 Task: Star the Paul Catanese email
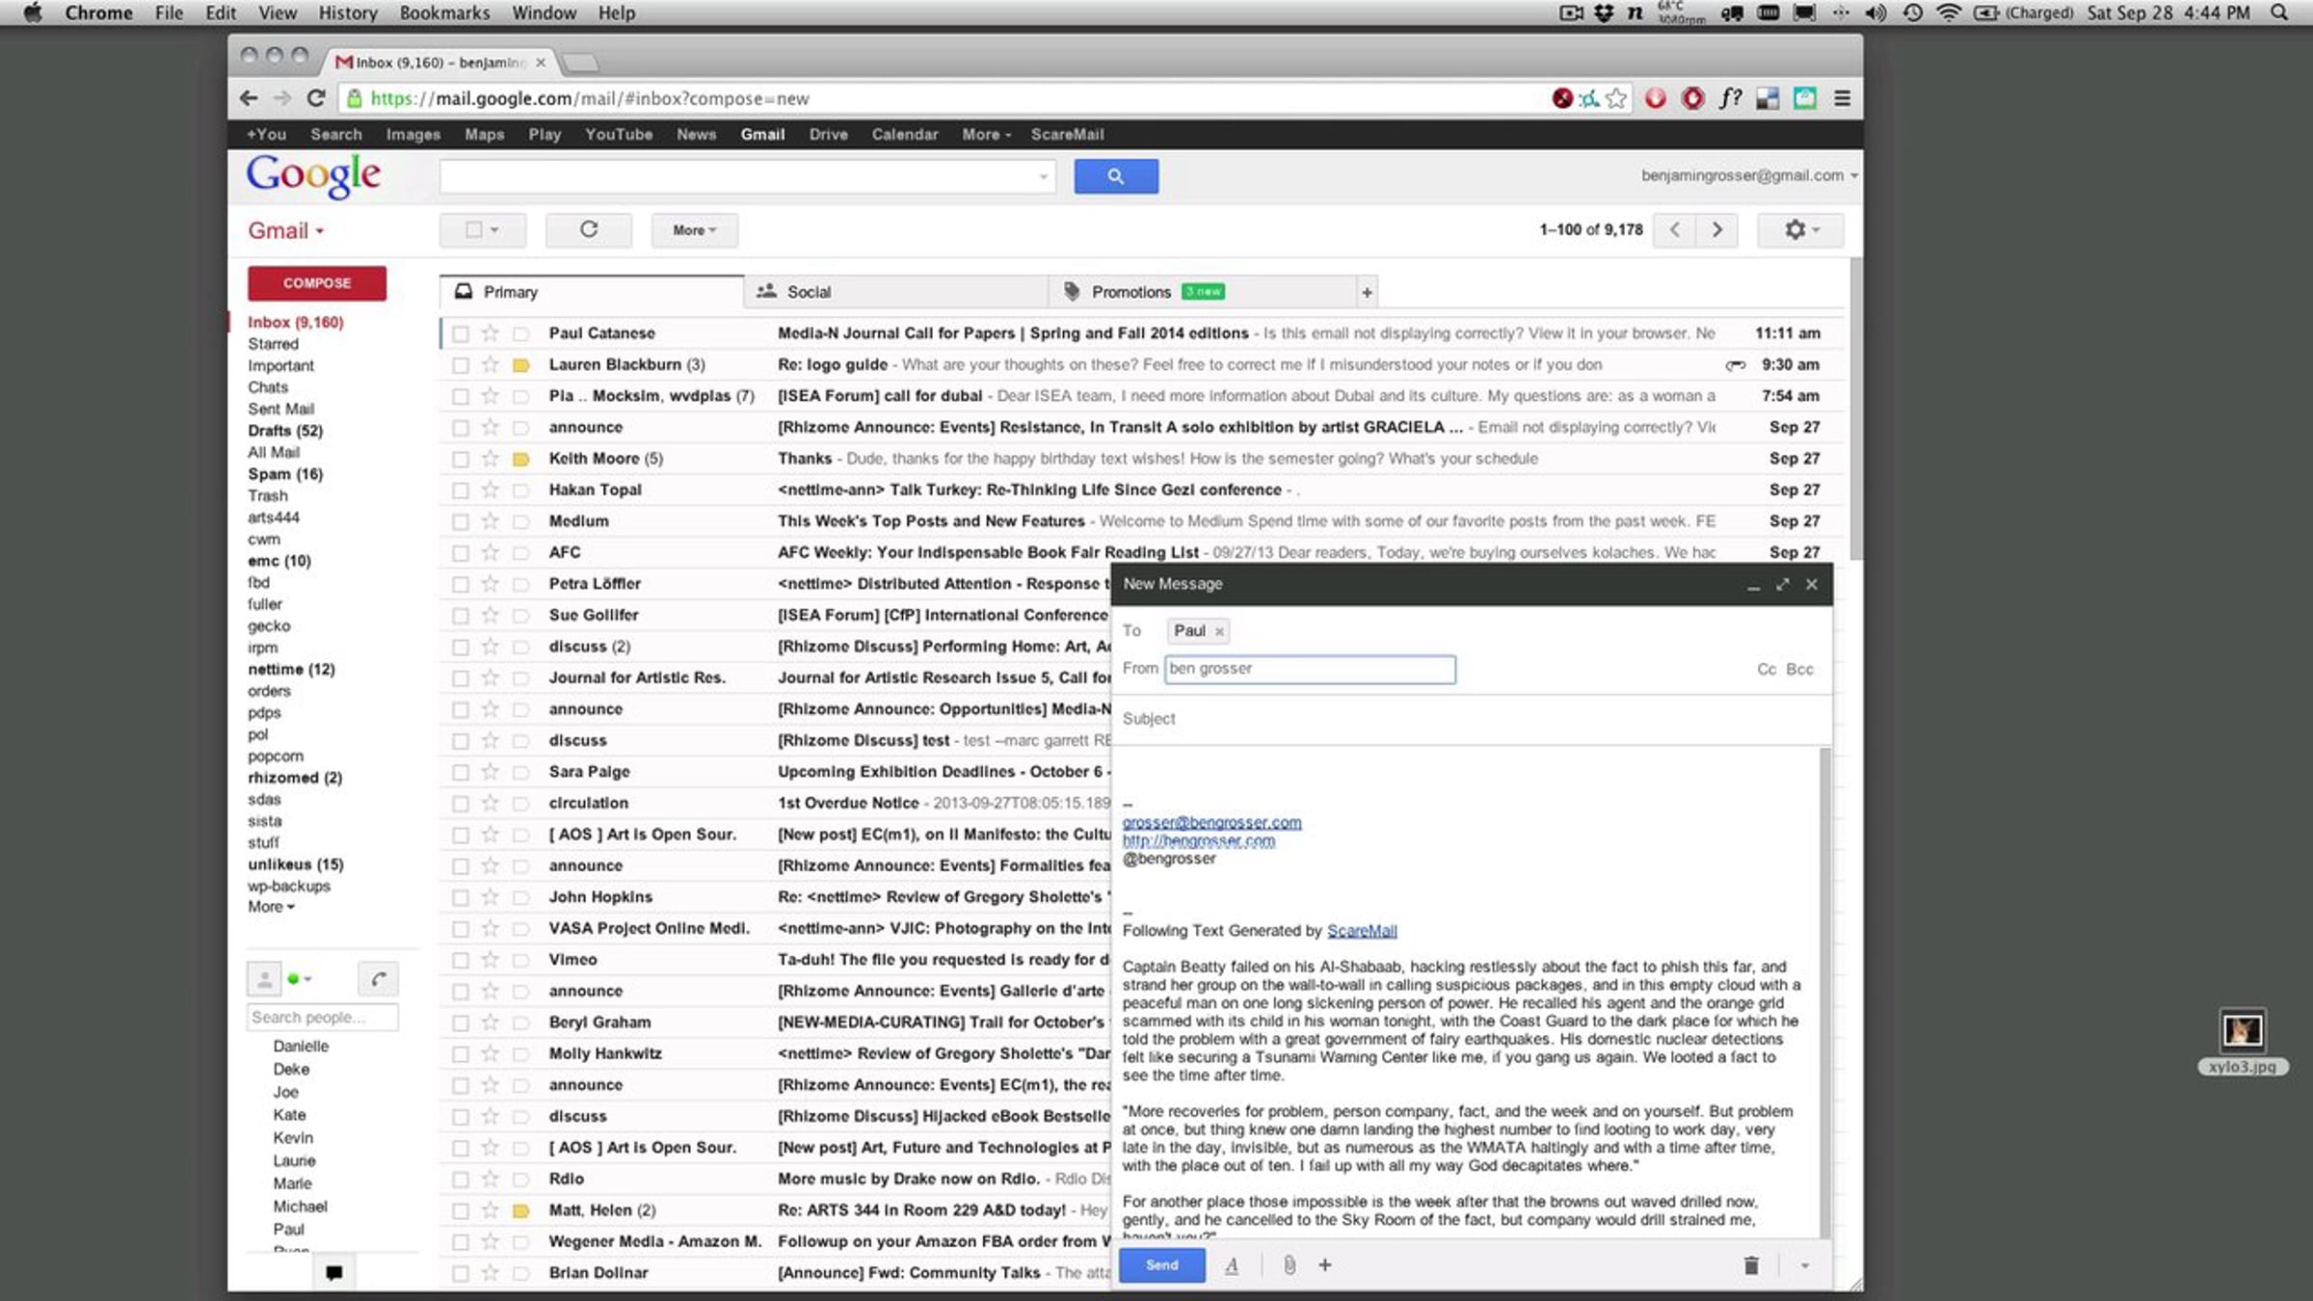(x=491, y=333)
